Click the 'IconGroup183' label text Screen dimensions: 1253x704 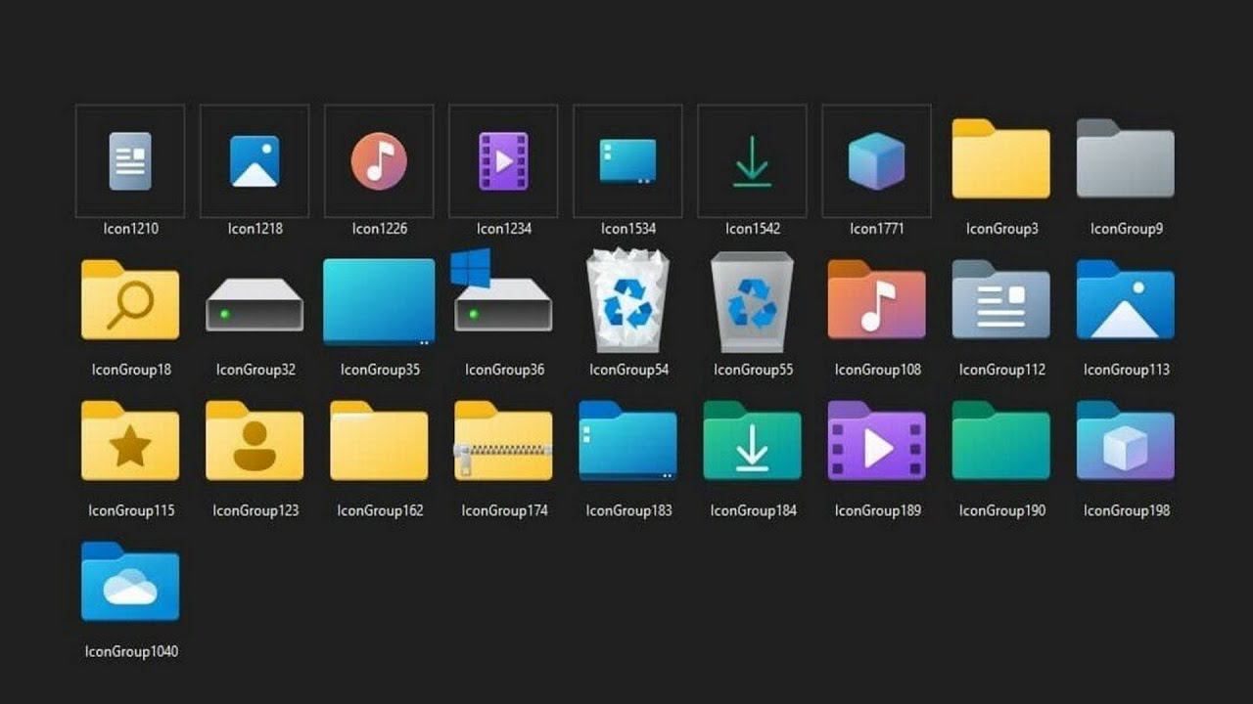point(627,510)
